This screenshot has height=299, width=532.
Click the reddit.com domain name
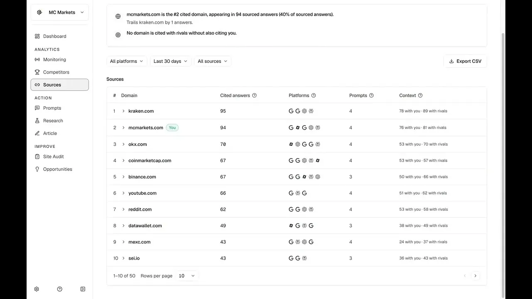tap(140, 210)
